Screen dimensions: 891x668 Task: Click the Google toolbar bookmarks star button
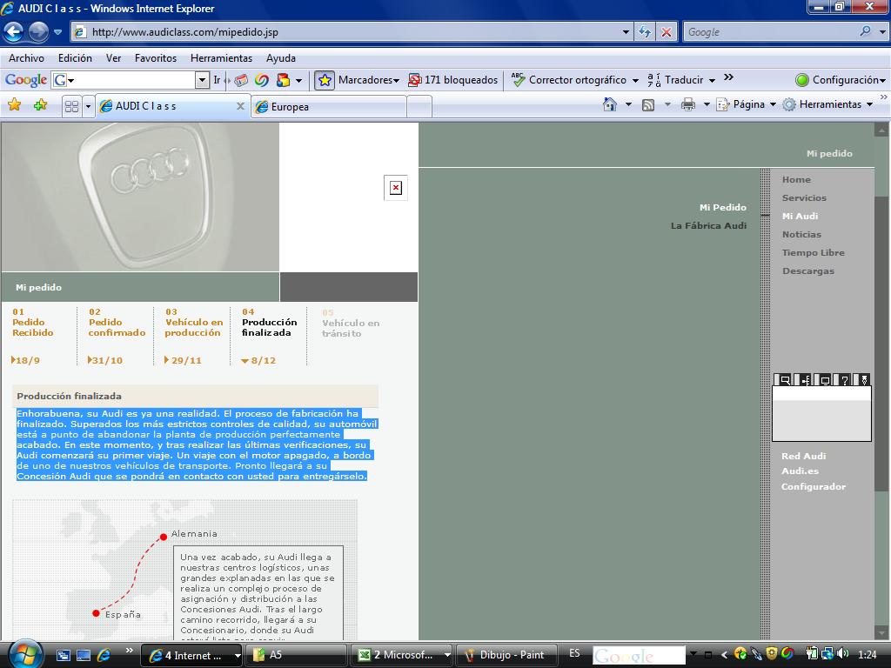point(325,80)
